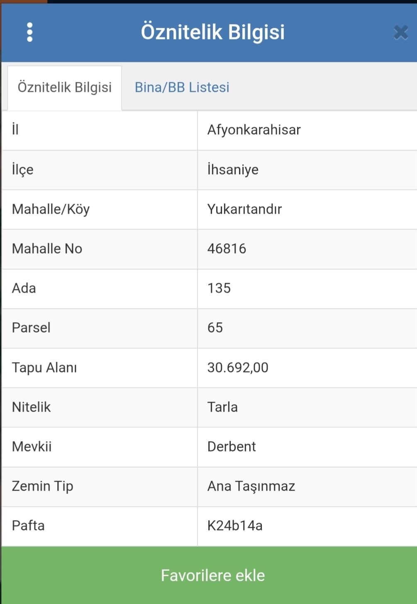Viewport: 417px width, 604px height.
Task: Select the Öznitelik Bilgisi tab
Action: (65, 87)
